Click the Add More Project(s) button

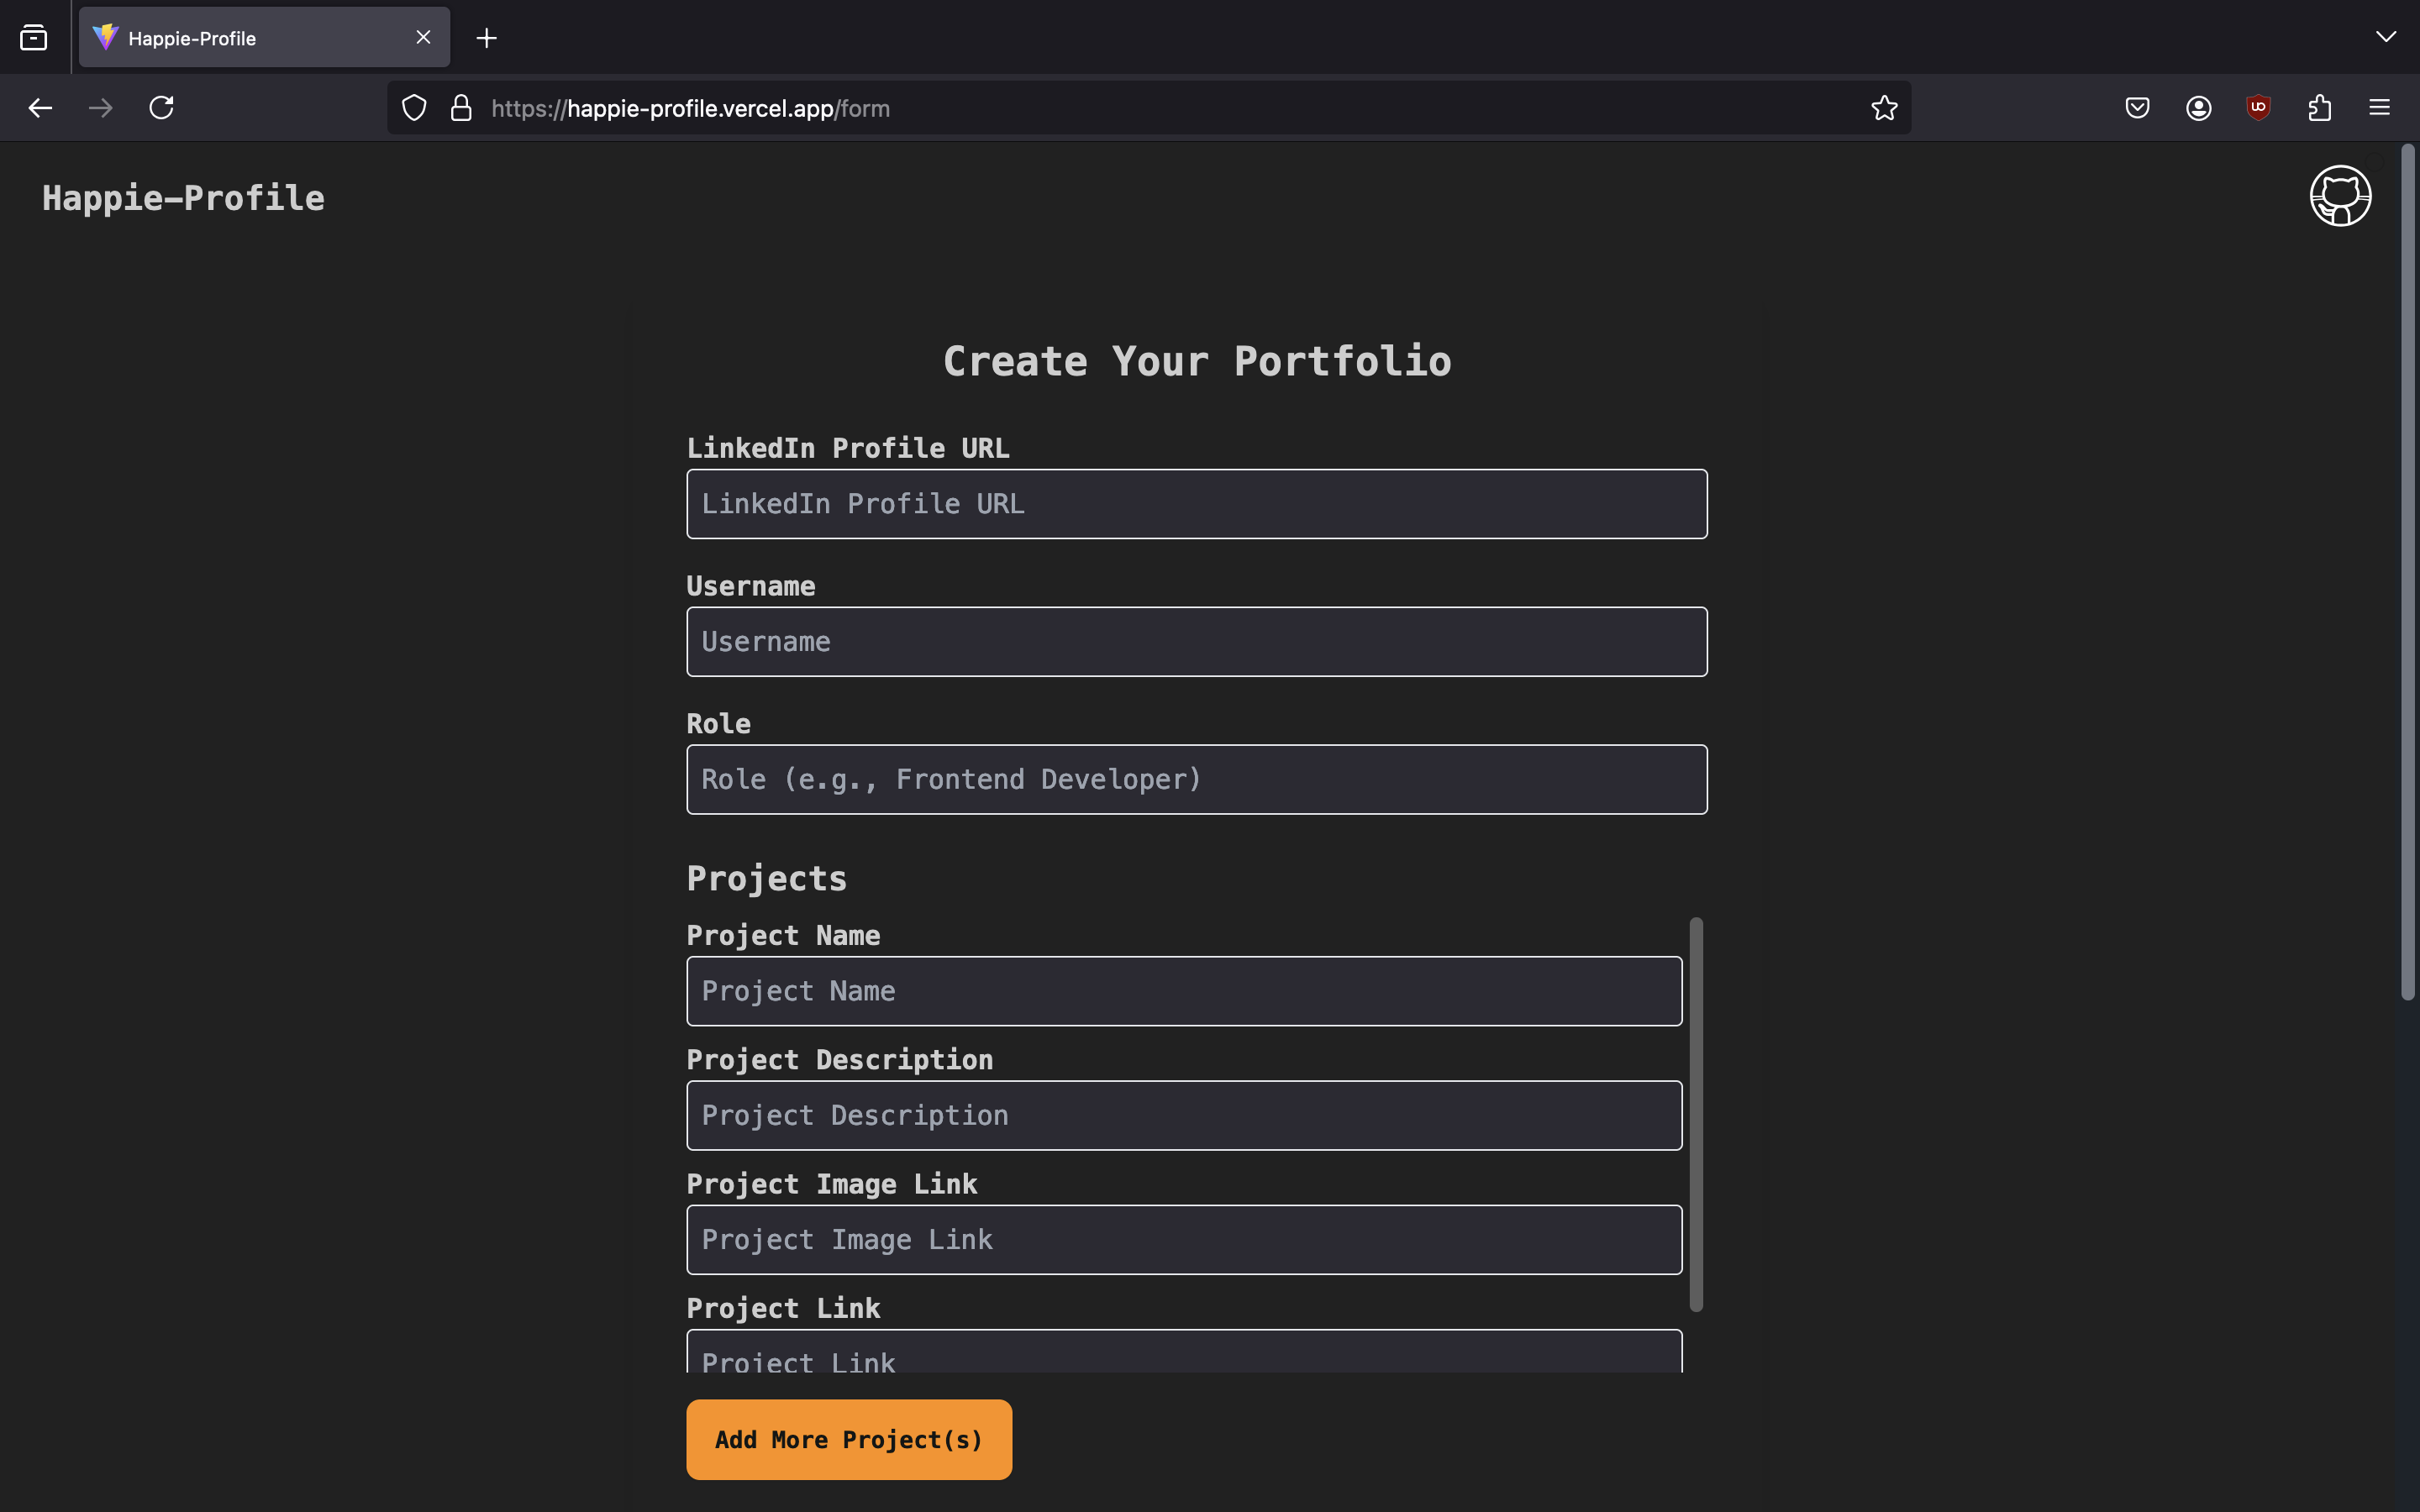tap(848, 1439)
